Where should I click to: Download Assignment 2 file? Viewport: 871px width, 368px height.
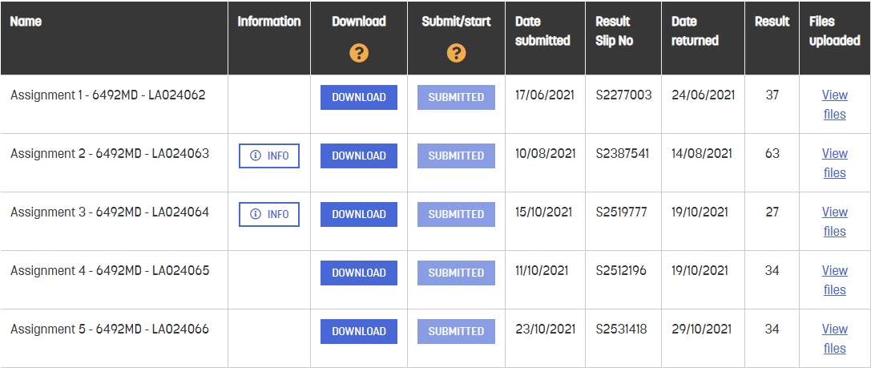(359, 156)
